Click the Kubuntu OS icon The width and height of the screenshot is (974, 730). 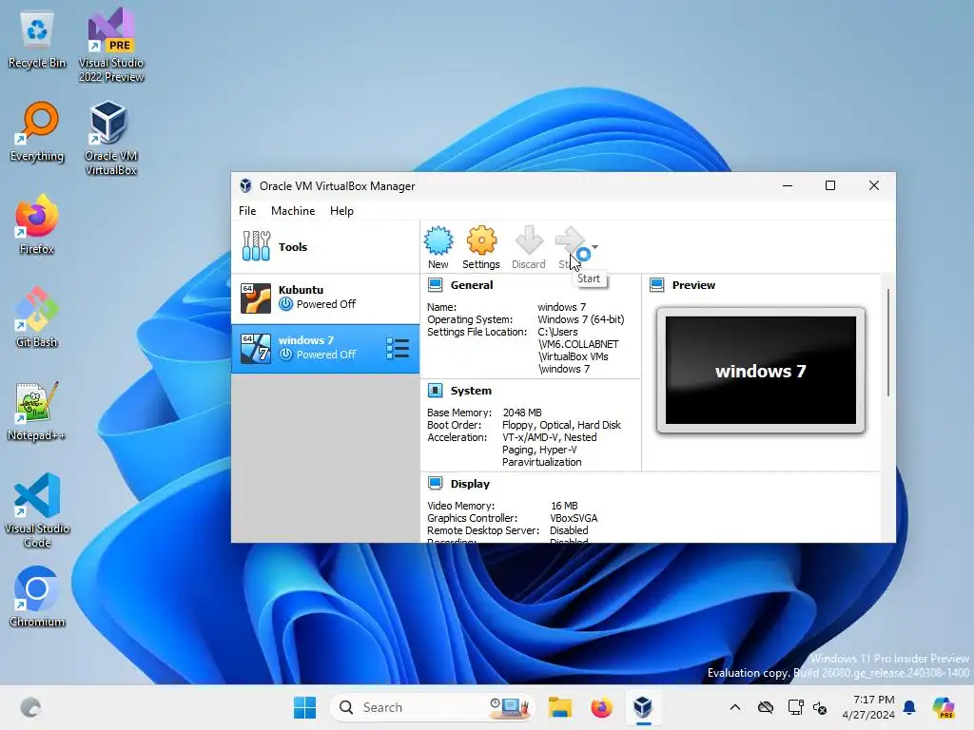click(x=256, y=298)
